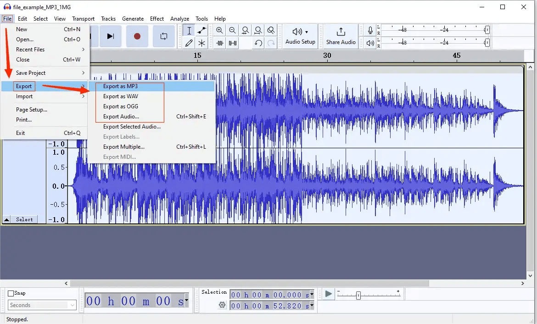Select the Envelope tool
Viewport: 537px width, 324px height.
tap(201, 30)
